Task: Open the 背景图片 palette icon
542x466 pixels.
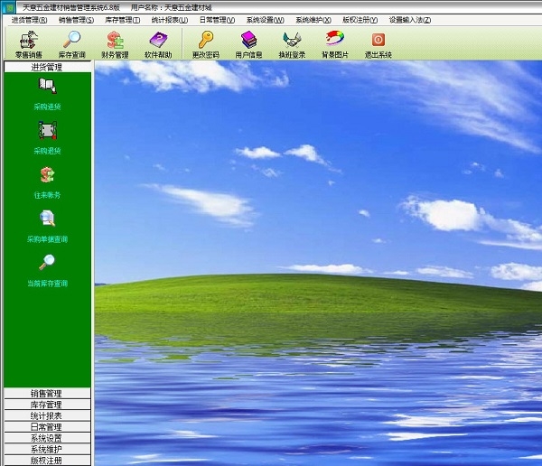Action: [x=335, y=38]
